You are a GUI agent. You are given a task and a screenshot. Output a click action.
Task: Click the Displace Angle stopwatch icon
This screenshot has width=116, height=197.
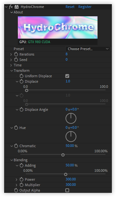point(21,110)
